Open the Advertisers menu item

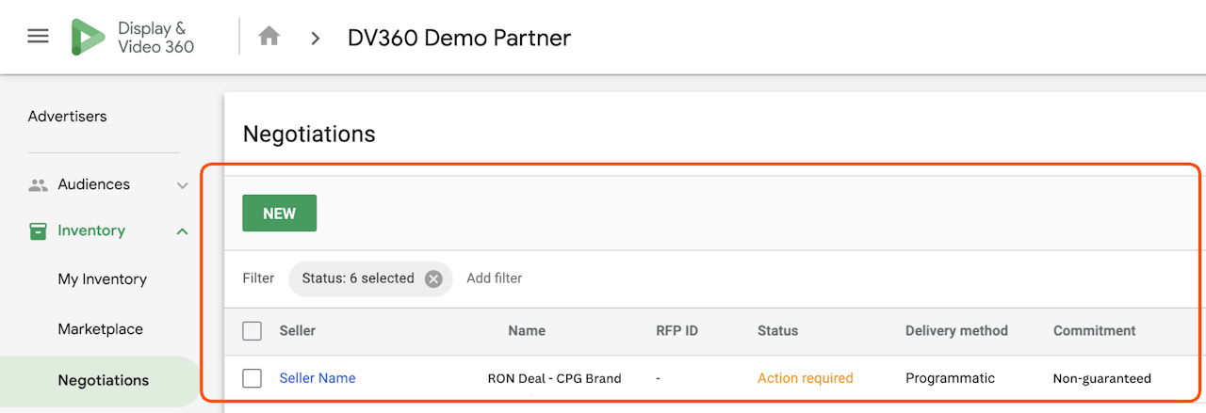(67, 117)
